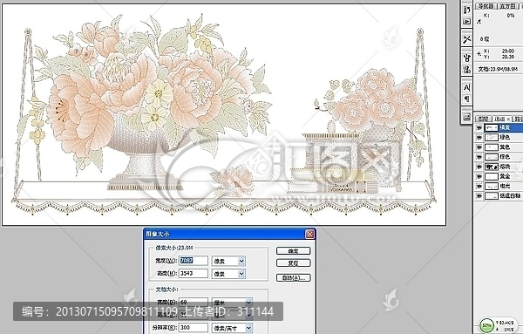Hide the 棕色 layer via eye icon
This screenshot has height=334, width=523.
(x=479, y=157)
